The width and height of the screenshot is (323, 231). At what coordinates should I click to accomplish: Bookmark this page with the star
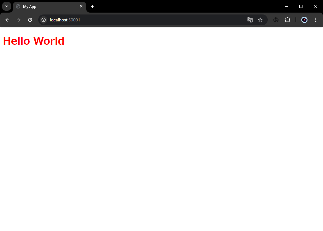260,20
